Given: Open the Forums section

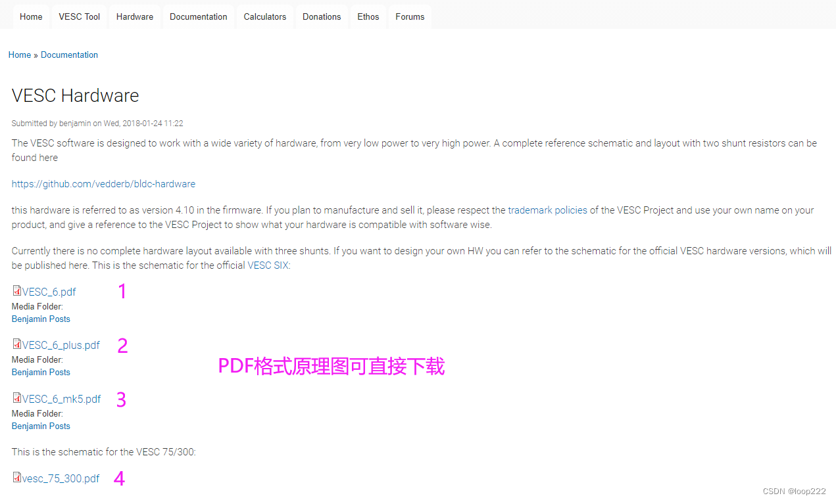Looking at the screenshot, I should pos(409,16).
